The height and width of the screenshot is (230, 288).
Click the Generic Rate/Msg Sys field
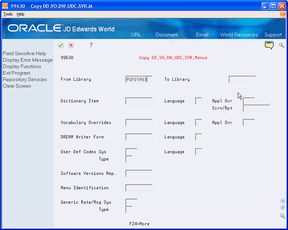[x=131, y=202]
